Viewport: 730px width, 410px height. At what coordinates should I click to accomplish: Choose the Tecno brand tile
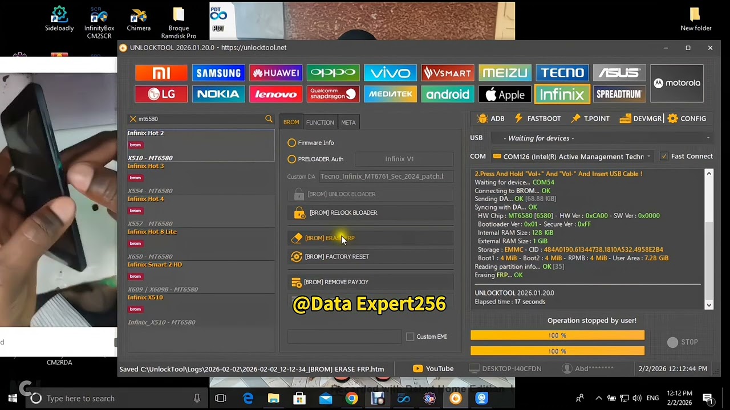562,73
